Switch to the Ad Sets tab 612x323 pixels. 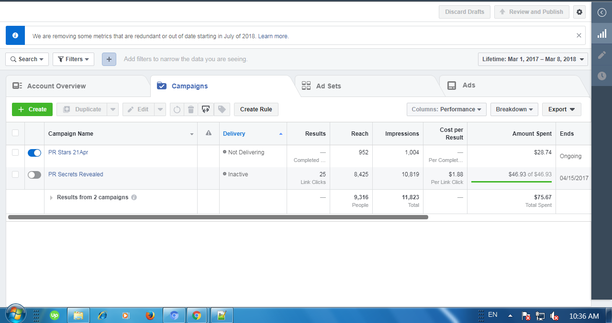[328, 86]
